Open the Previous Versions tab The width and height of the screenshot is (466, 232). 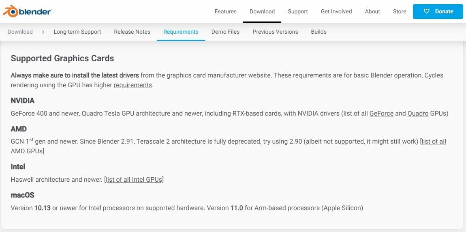point(275,32)
